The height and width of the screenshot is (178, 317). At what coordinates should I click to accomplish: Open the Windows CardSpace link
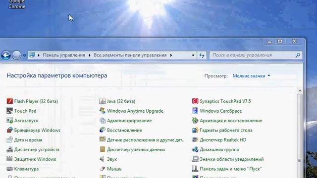pos(221,111)
